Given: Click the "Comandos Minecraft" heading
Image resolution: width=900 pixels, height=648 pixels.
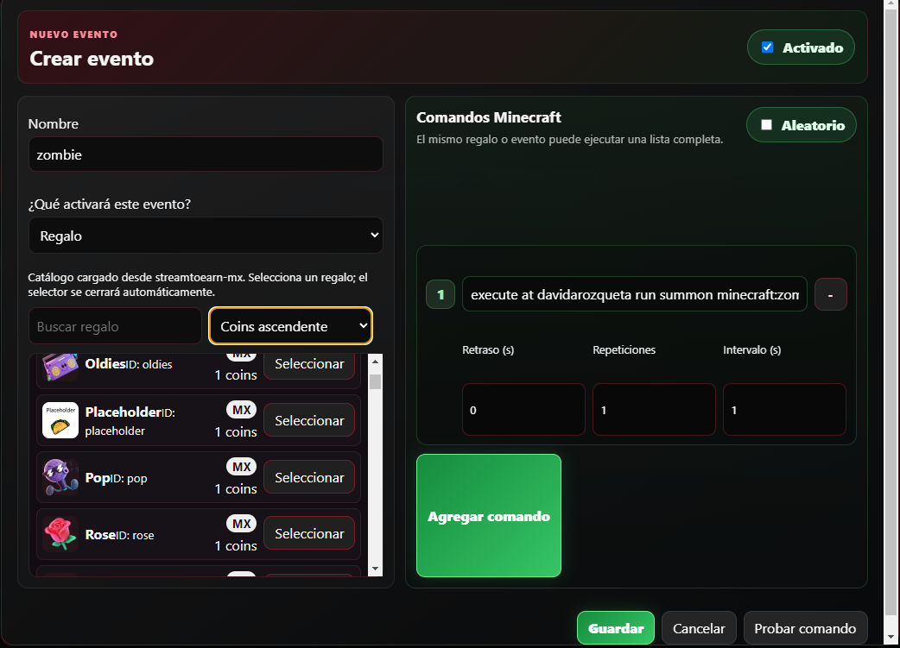Looking at the screenshot, I should point(489,117).
